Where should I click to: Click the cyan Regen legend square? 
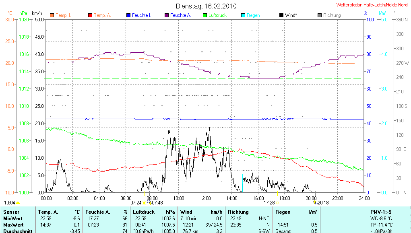coord(243,15)
